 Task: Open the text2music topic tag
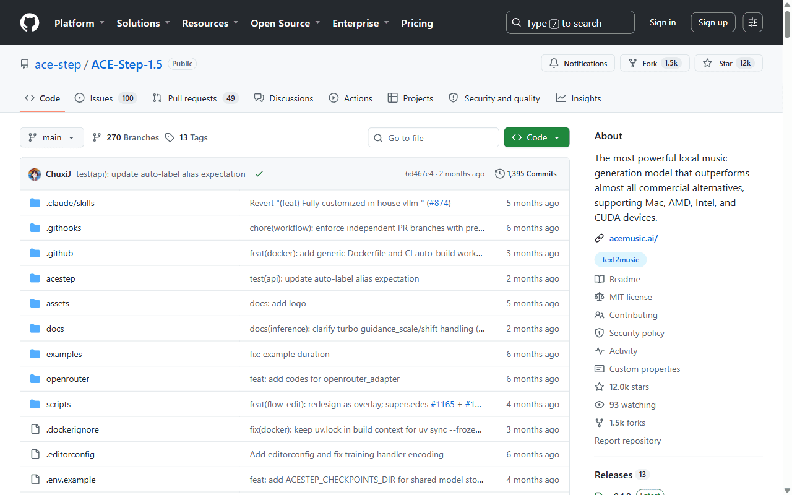click(621, 260)
